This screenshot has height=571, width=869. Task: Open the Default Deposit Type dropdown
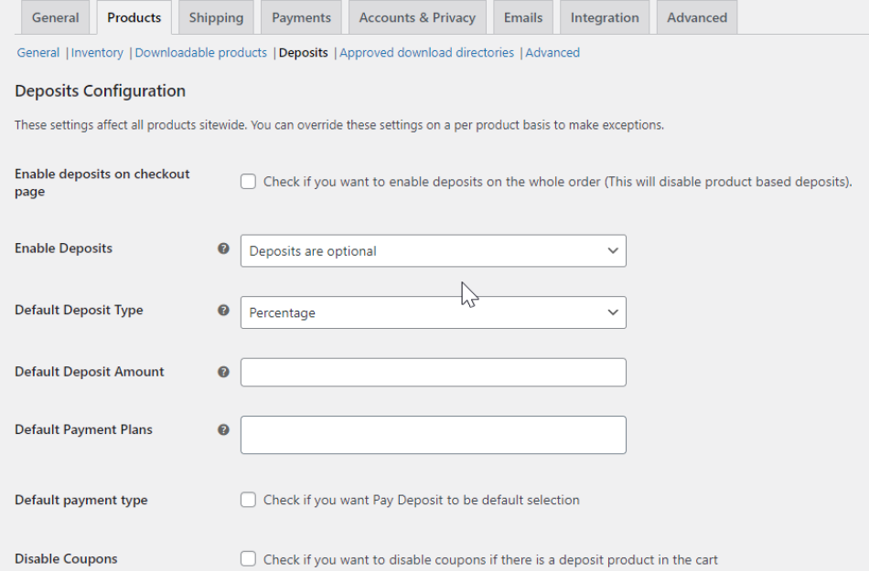[433, 312]
